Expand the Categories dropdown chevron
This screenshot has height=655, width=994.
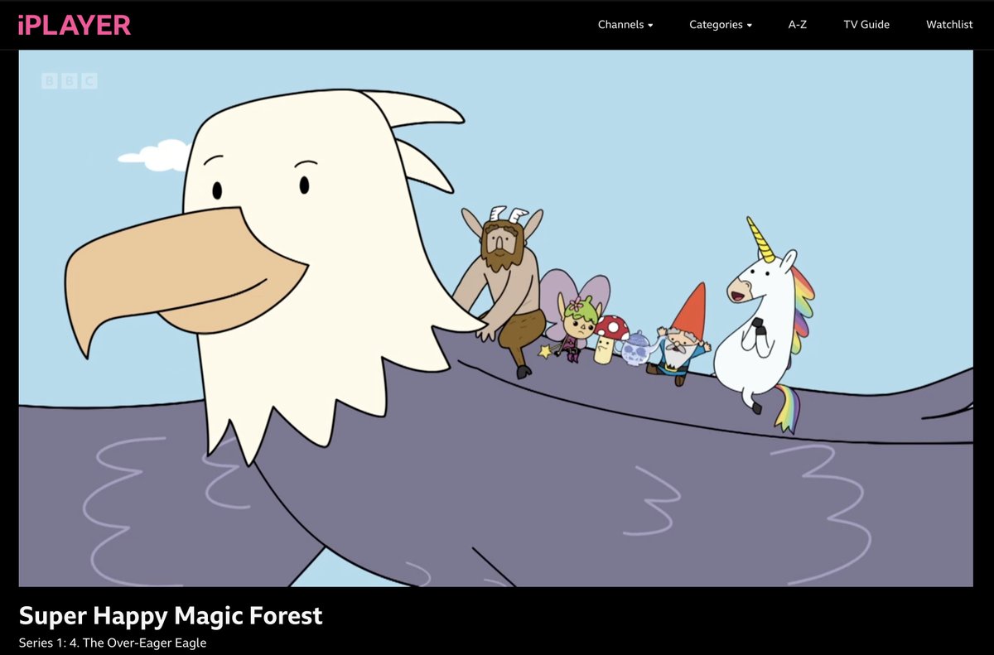coord(750,26)
